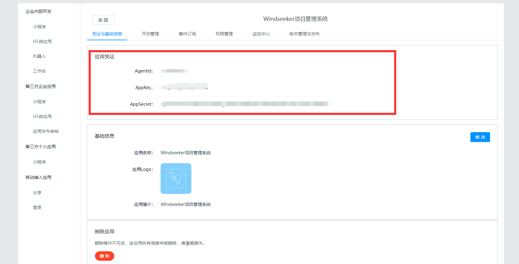Select the 权限管理 tab
The width and height of the screenshot is (519, 264).
coord(224,34)
